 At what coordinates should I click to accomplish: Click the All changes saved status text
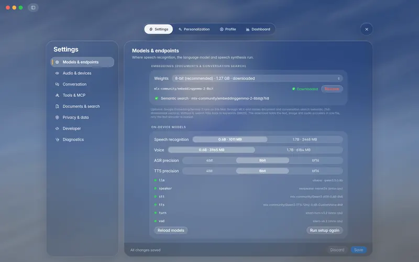[146, 250]
